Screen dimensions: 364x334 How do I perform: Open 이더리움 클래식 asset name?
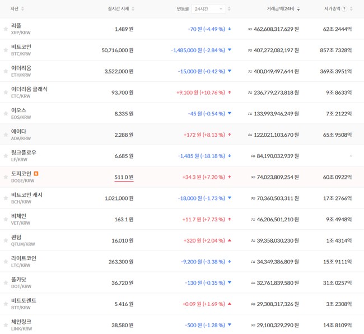point(29,89)
